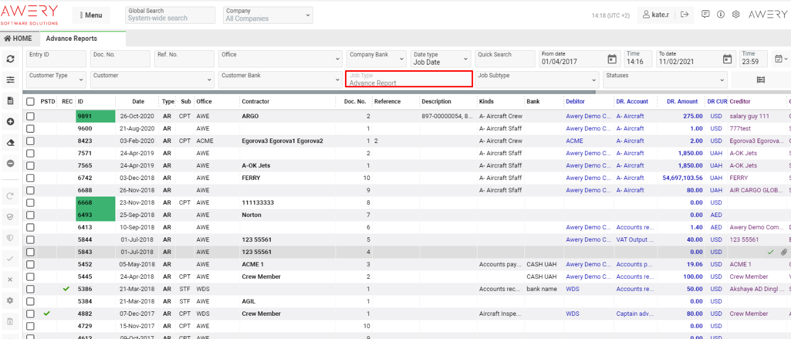
Task: Click the logout icon next to kate.r
Action: click(x=684, y=14)
